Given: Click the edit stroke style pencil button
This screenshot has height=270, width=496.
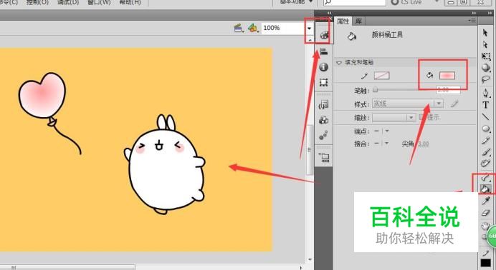Looking at the screenshot, I should click(x=454, y=104).
